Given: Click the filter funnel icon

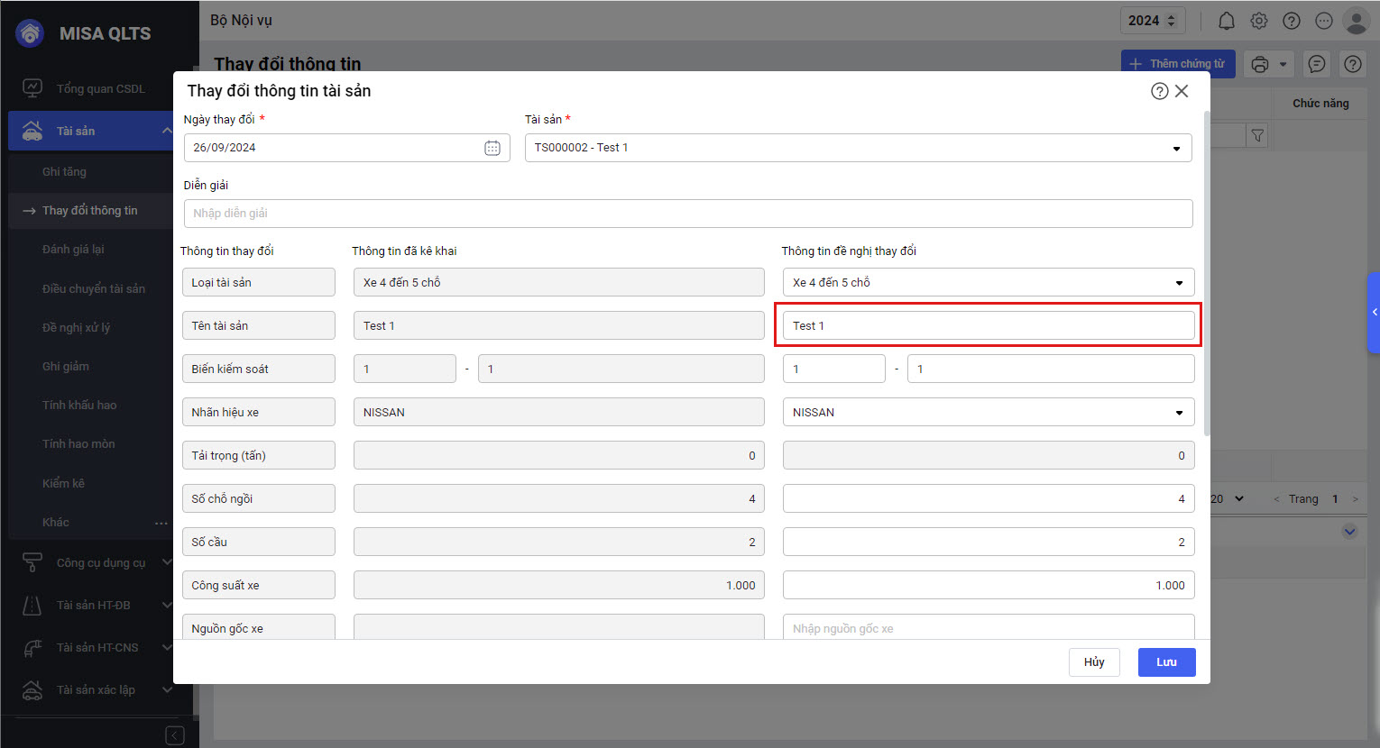Looking at the screenshot, I should (x=1257, y=136).
